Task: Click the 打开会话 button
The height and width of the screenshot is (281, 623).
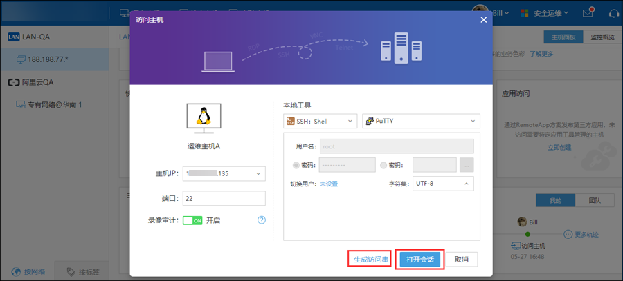Action: click(x=419, y=259)
